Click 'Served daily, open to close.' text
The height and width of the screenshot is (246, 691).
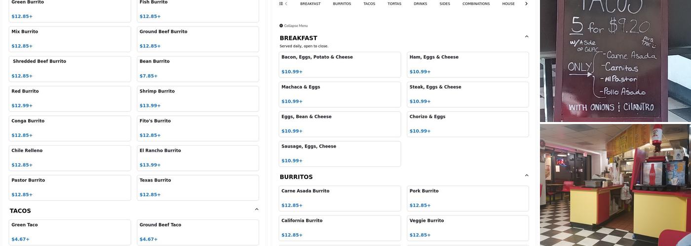point(304,46)
